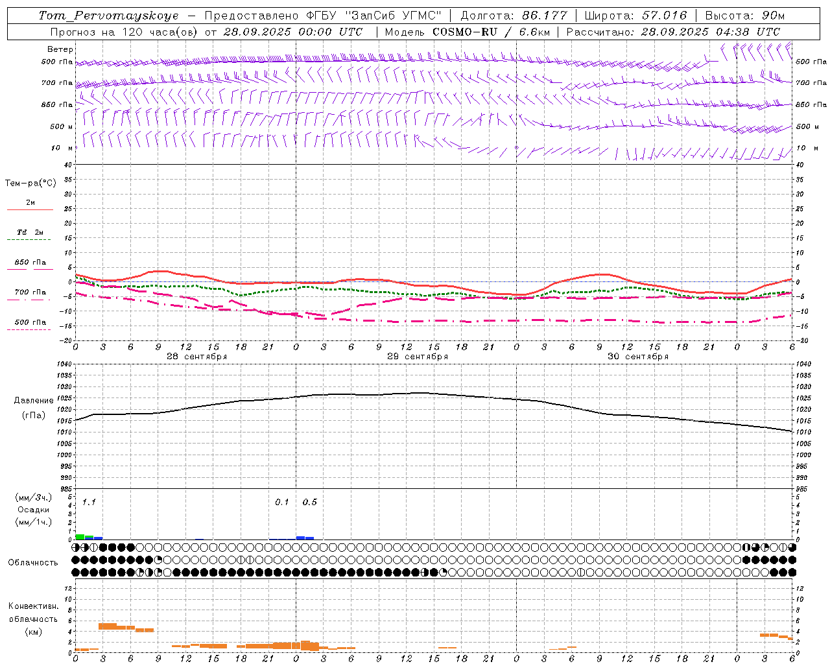Click the (мм/3ч.) precipitation unit label
Screen dimensions: 830x664
tap(34, 497)
